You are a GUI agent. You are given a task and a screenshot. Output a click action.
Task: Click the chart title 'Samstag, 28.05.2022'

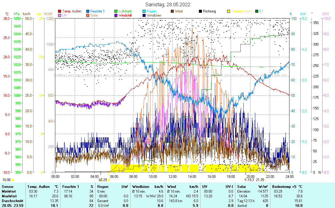(x=168, y=4)
